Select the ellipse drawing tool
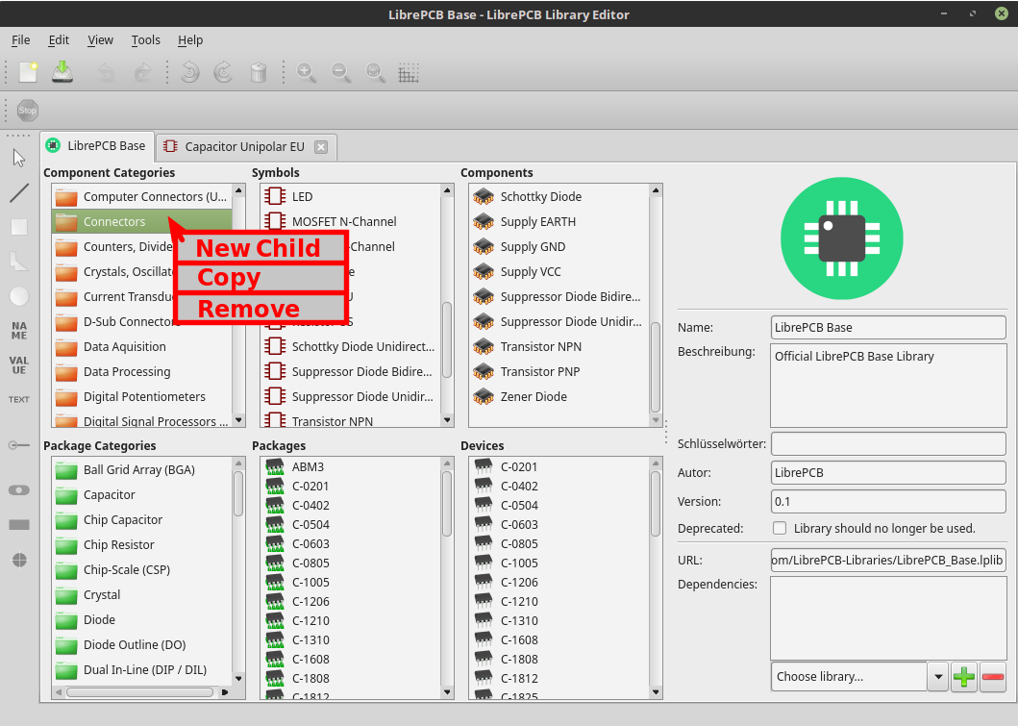This screenshot has width=1018, height=726. click(x=17, y=296)
